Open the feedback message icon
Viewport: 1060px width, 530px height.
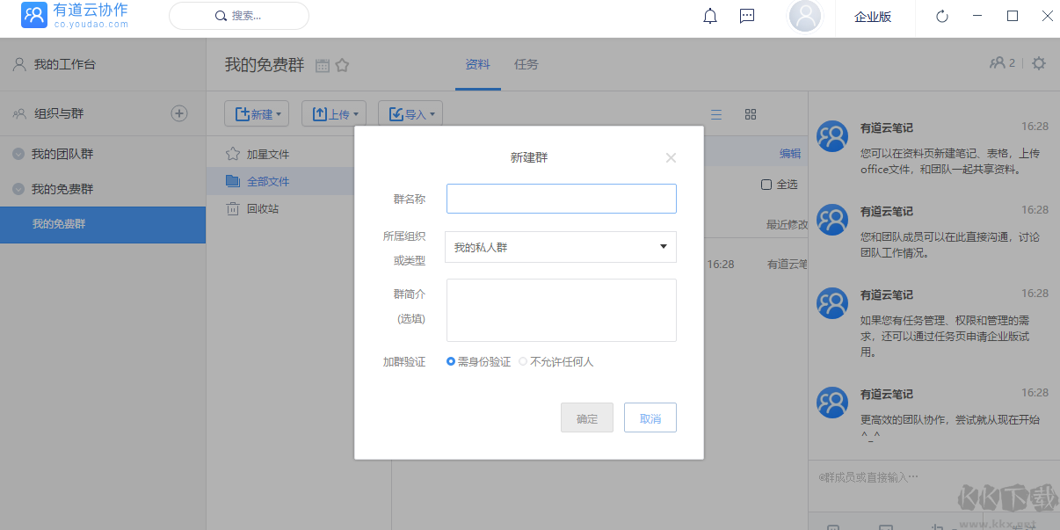(x=746, y=16)
